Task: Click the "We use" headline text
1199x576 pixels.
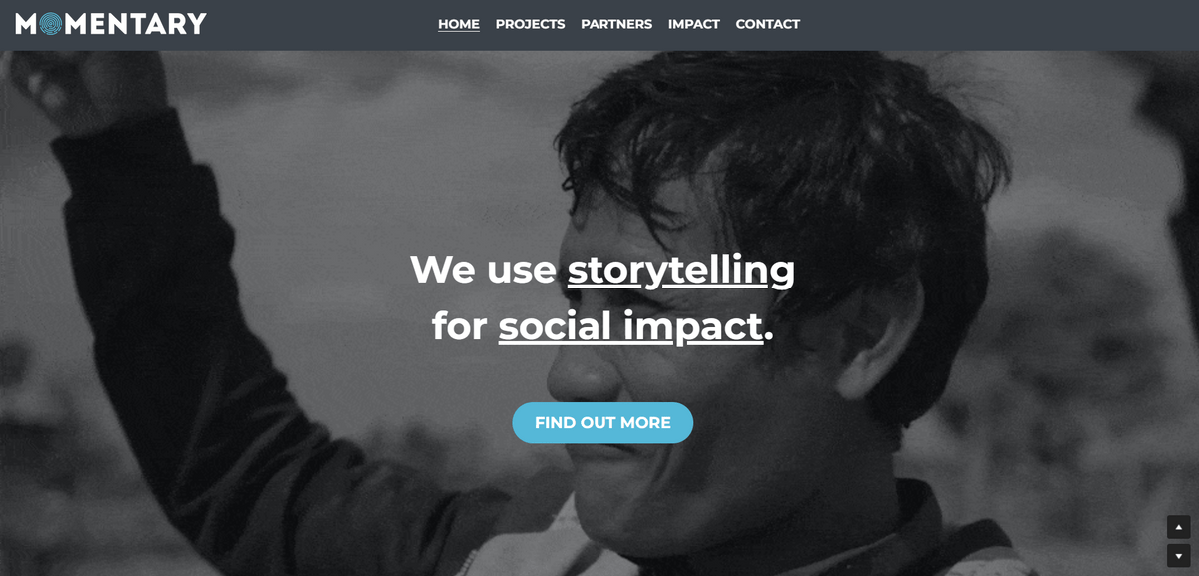Action: [483, 270]
